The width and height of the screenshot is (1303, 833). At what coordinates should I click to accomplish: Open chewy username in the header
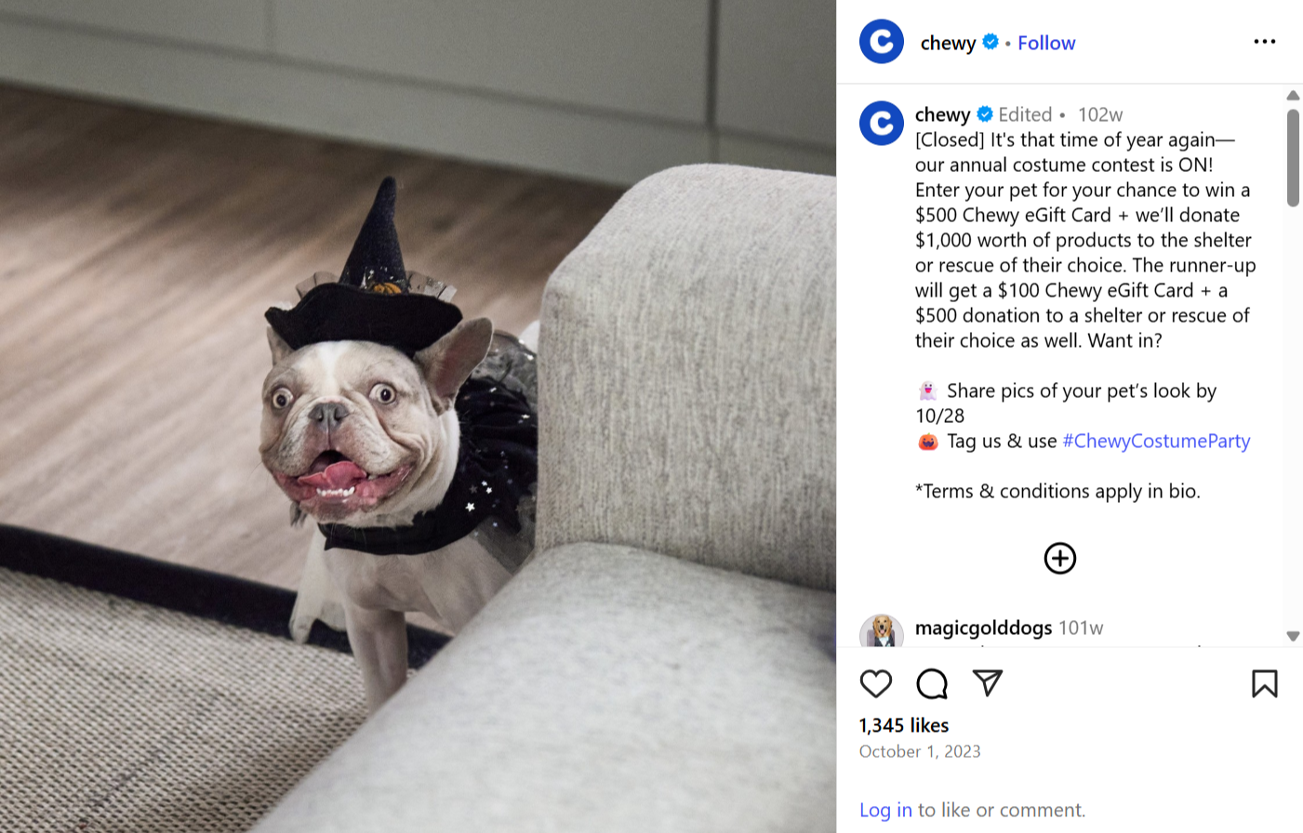(x=948, y=43)
